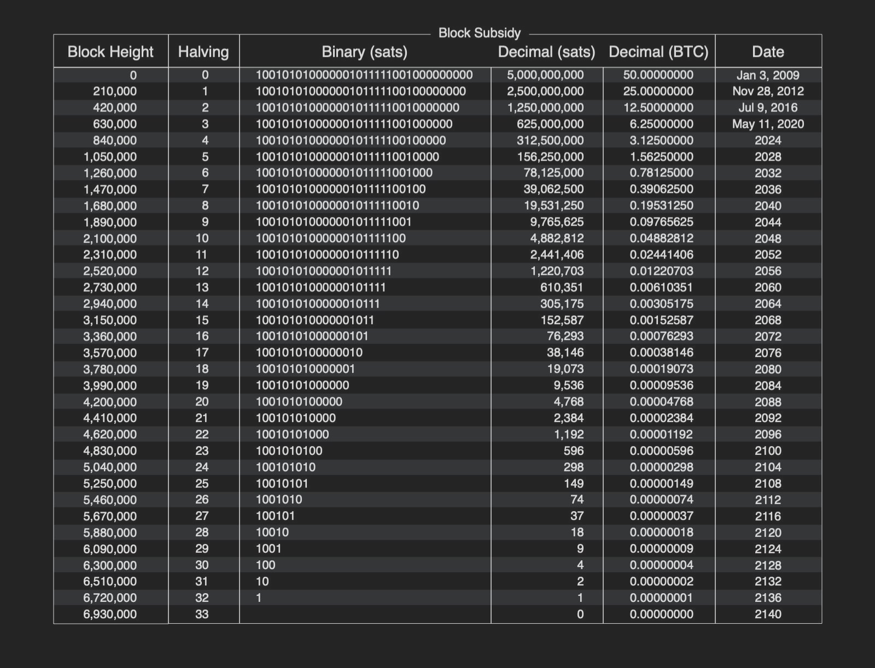This screenshot has width=875, height=668.
Task: Select the Binary (sats) column header
Action: click(364, 52)
